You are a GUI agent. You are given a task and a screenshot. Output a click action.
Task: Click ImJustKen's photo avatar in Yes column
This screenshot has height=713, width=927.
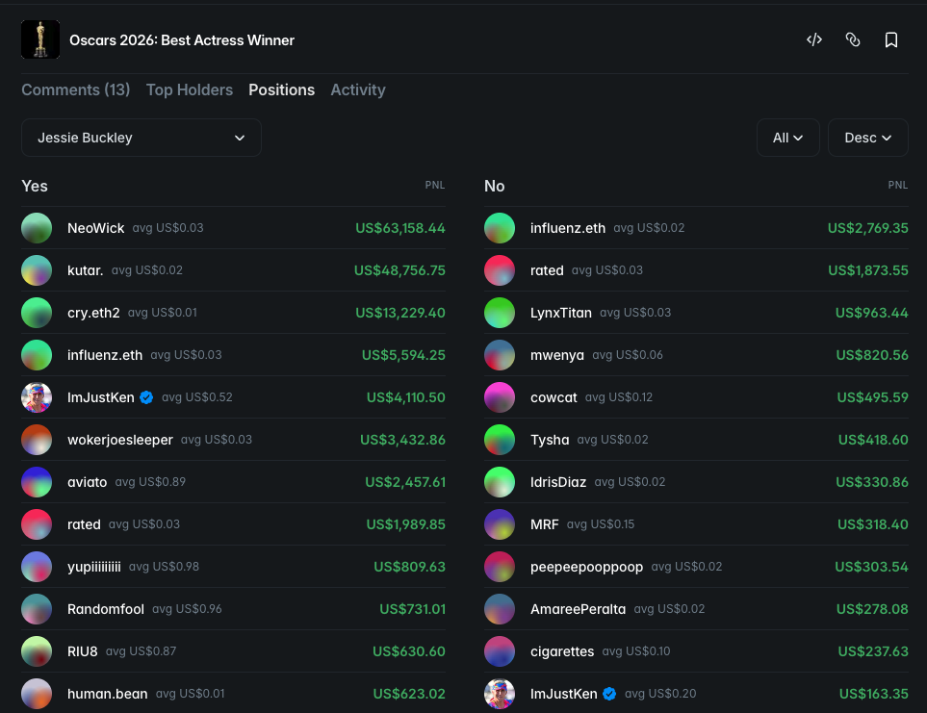click(37, 397)
